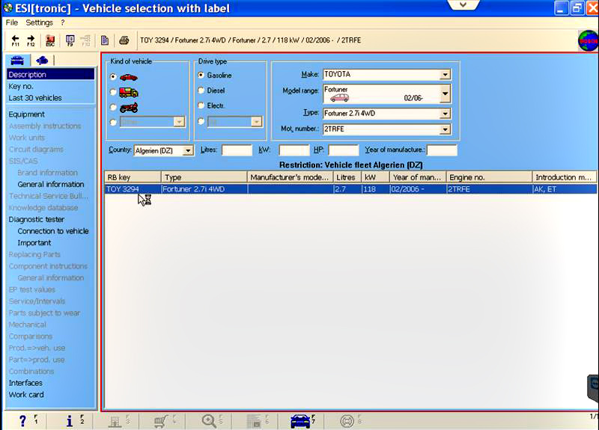The width and height of the screenshot is (599, 430).
Task: Sort by Engine no. column header
Action: (x=489, y=177)
